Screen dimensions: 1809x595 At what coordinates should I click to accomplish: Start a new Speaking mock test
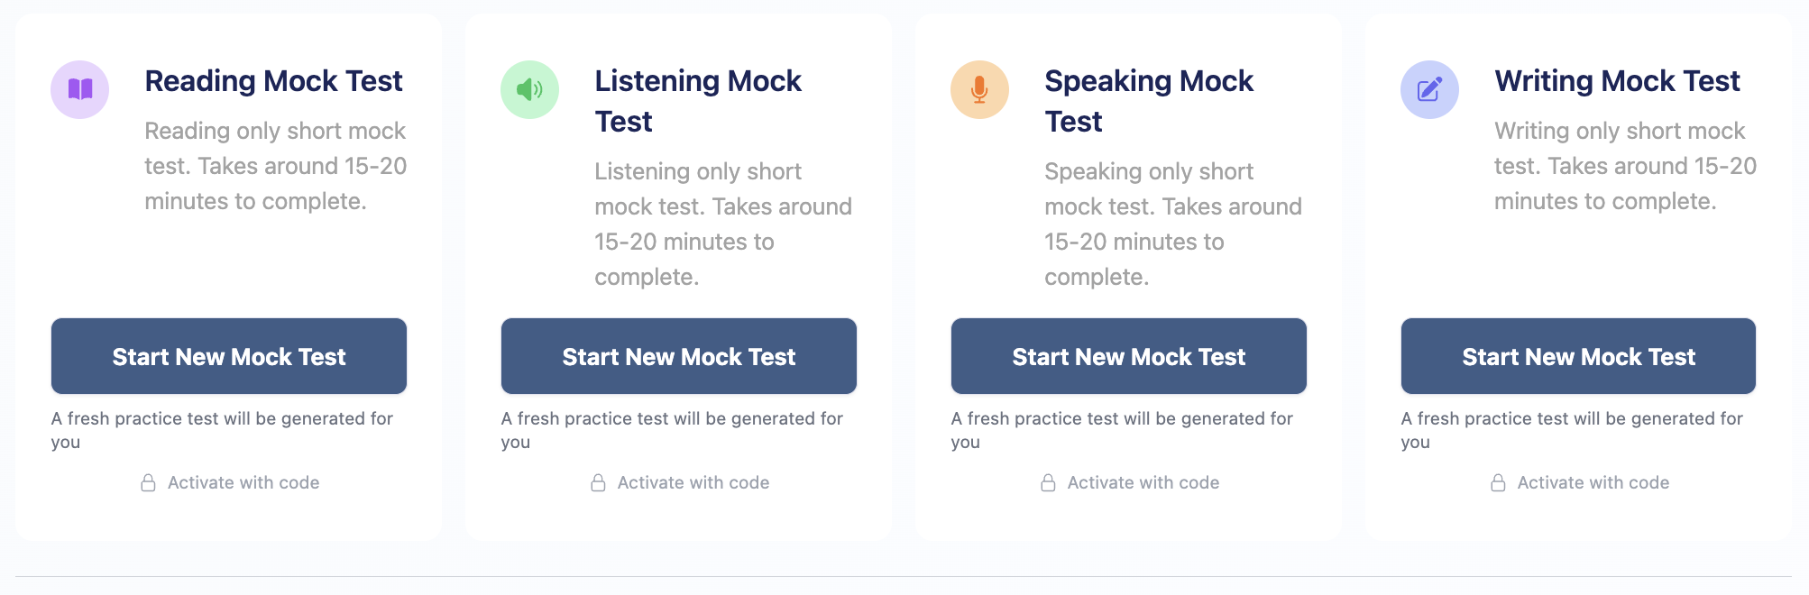[x=1128, y=356]
